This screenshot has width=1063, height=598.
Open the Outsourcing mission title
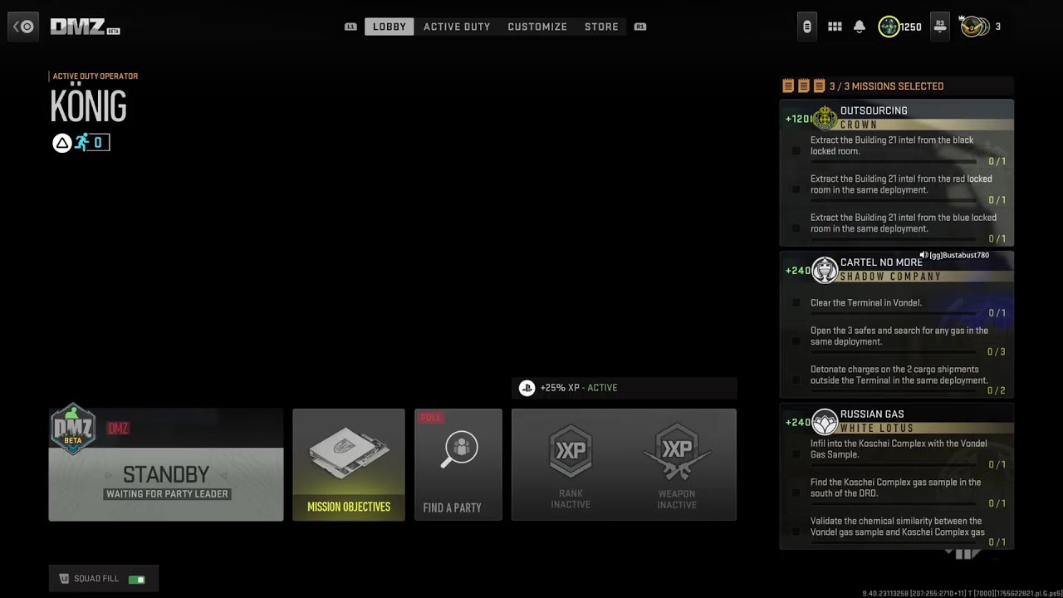[874, 110]
